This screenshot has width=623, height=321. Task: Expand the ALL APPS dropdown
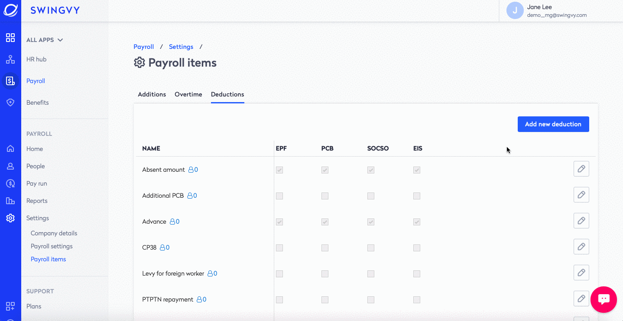(x=45, y=40)
